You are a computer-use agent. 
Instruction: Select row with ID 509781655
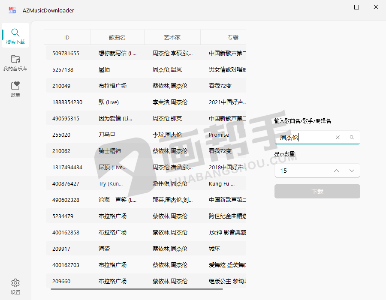(x=146, y=53)
